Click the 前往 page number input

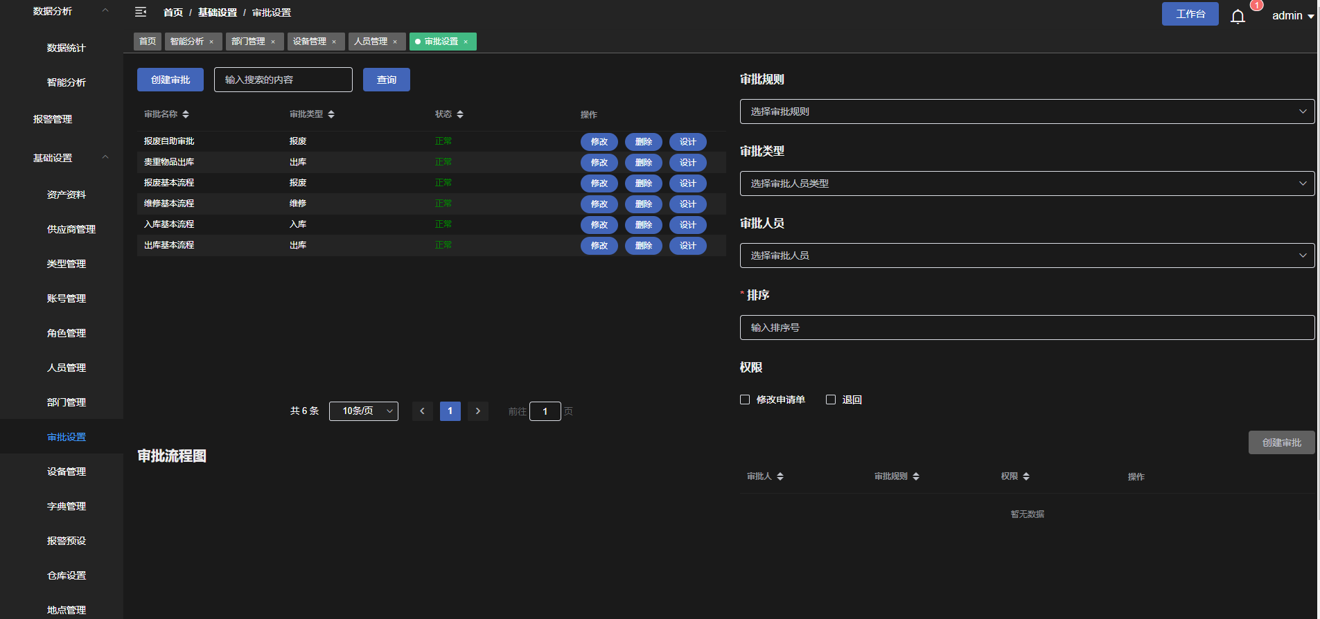(545, 411)
